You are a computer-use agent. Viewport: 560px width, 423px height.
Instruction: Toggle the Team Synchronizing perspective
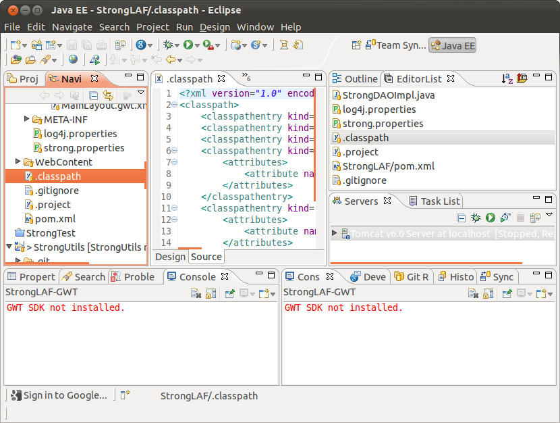click(x=395, y=45)
